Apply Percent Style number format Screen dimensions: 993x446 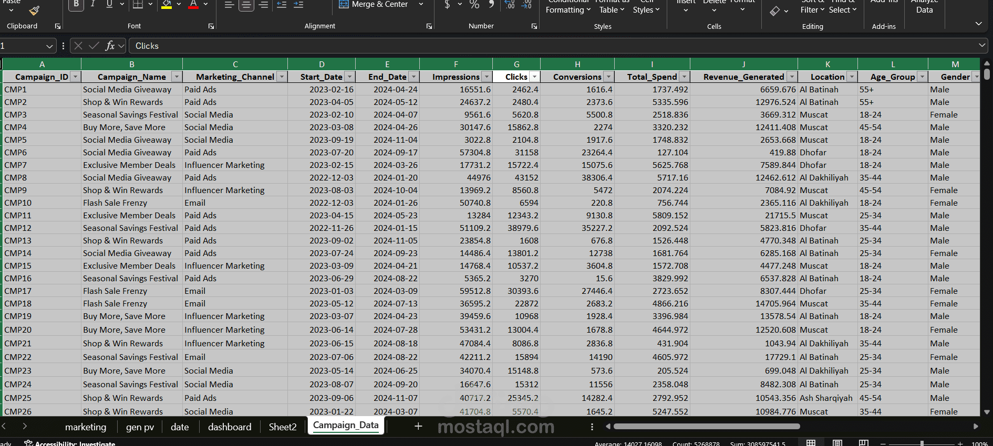[474, 5]
